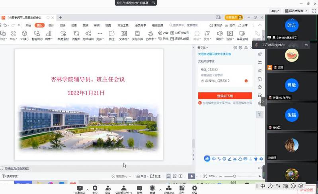The image size is (318, 194).
Task: Click the 分享 share button
Action: click(243, 25)
